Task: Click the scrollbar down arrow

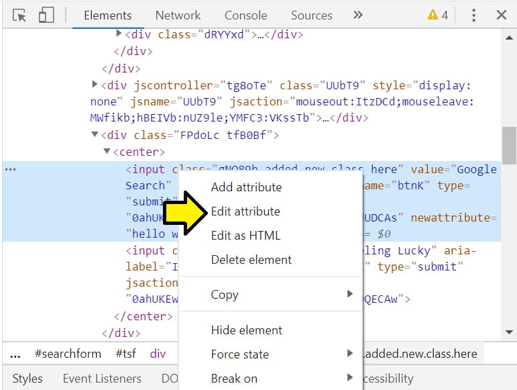Action: click(509, 332)
